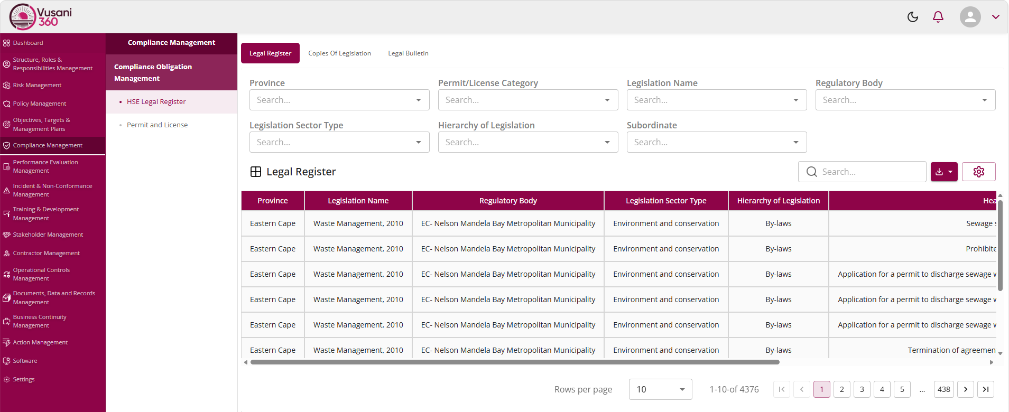Open the export download dropdown

(x=944, y=172)
